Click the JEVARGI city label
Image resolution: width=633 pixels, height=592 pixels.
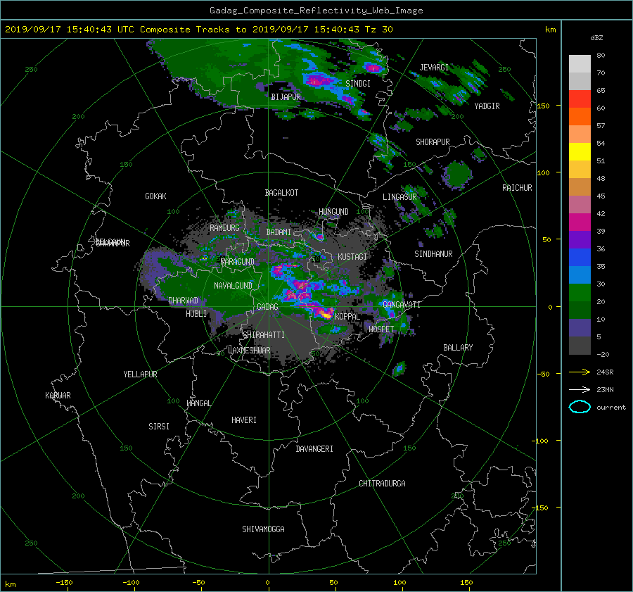click(x=434, y=68)
